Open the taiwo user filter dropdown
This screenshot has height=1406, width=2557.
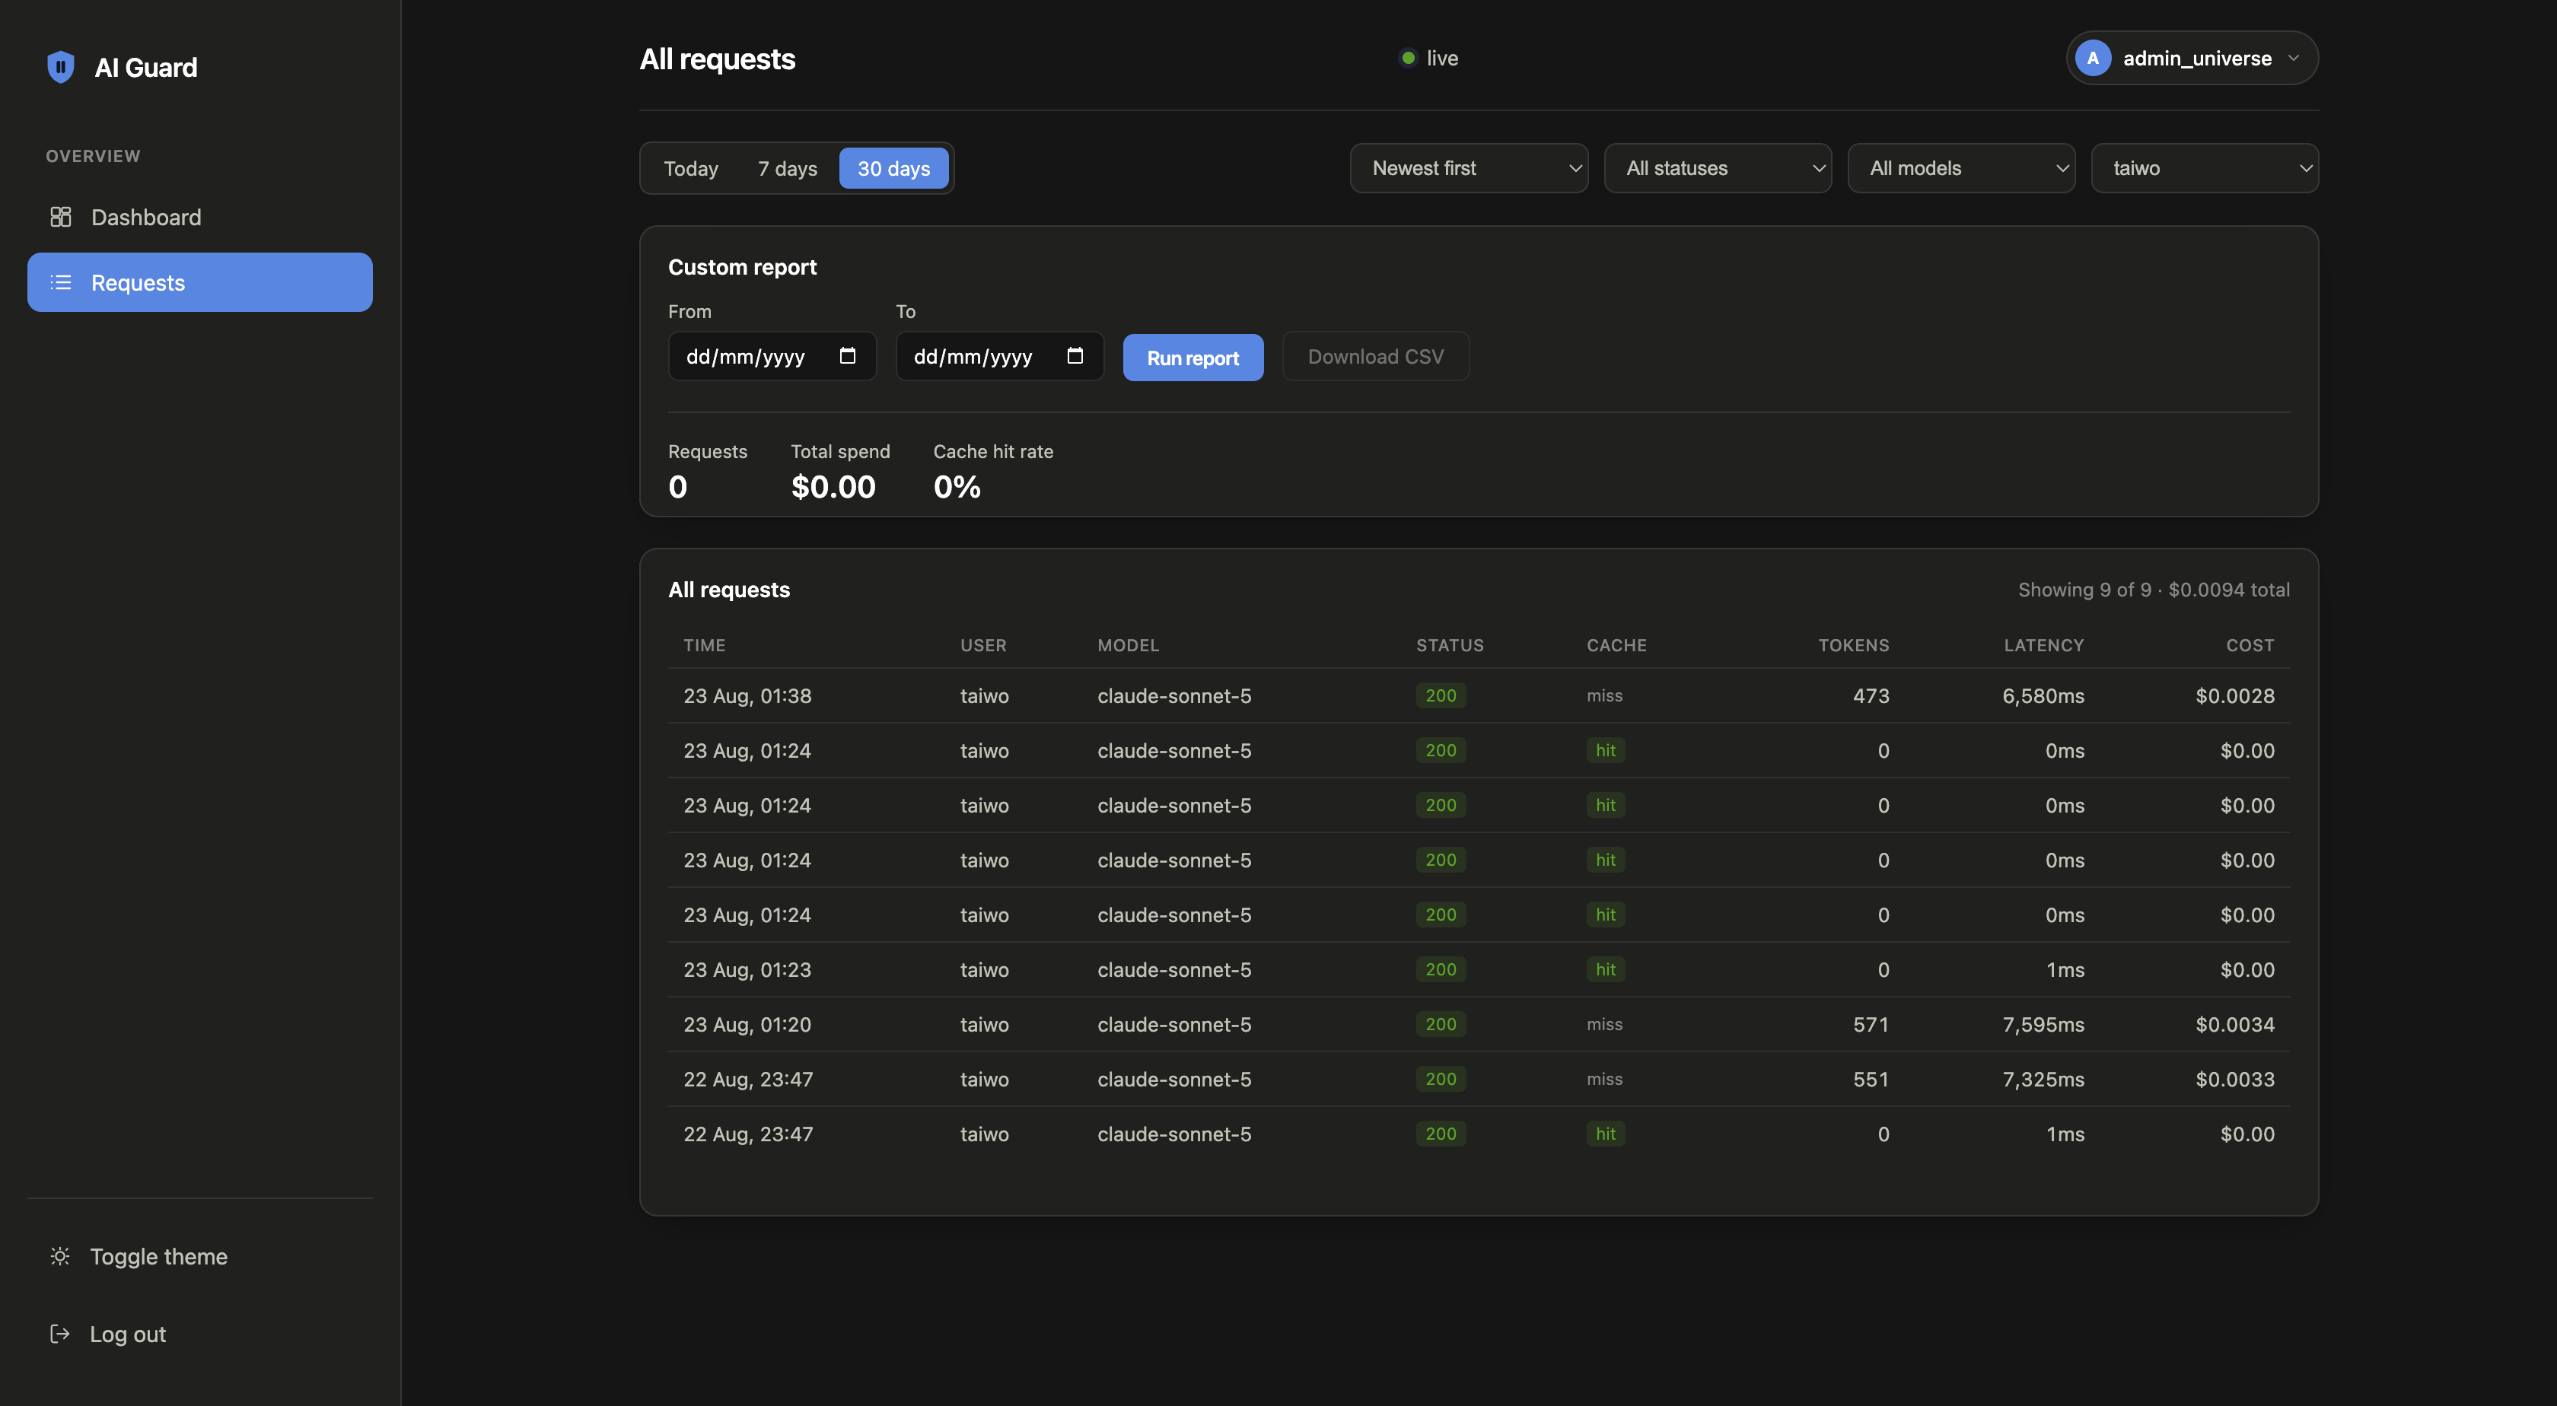[2205, 169]
